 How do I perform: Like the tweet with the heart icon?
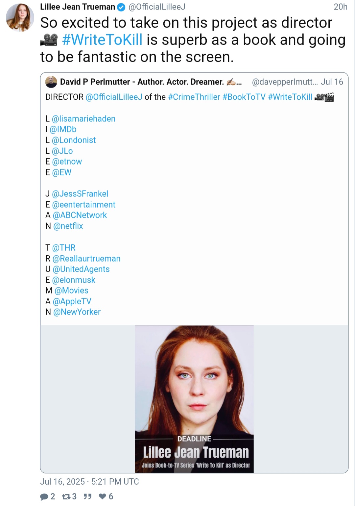pyautogui.click(x=102, y=496)
